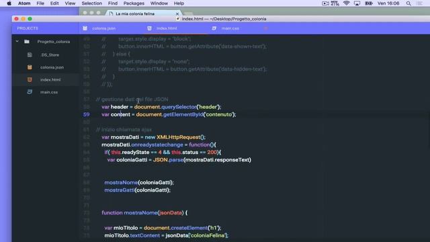Click 'getElementById' on line 59
The image size is (430, 242).
coord(183,114)
